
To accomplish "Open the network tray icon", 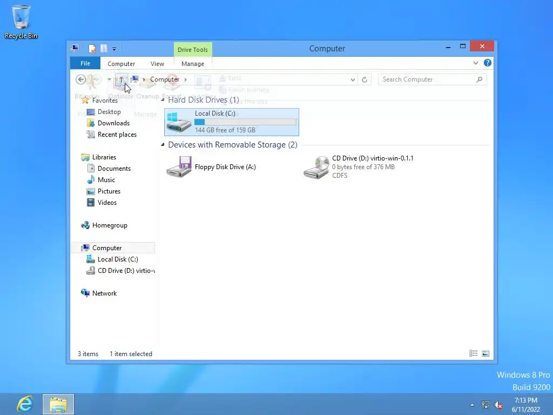I will point(485,405).
